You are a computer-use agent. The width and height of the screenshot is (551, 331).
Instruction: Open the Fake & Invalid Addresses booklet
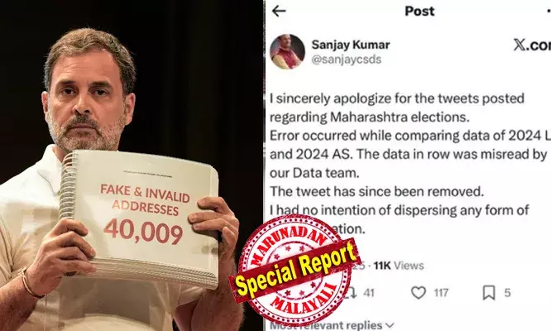pyautogui.click(x=139, y=218)
